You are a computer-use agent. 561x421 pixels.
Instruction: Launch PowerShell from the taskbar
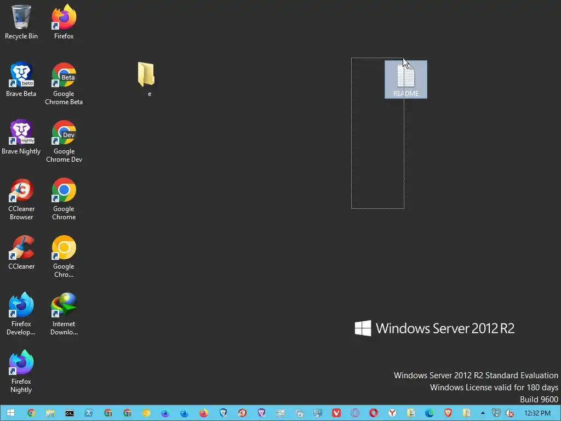89,413
